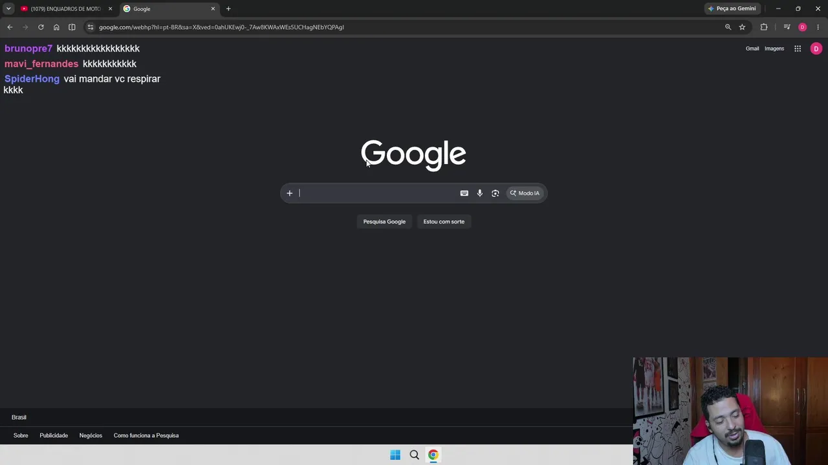Screen dimensions: 828x465
Task: Open the Google account avatar D
Action: 816,48
